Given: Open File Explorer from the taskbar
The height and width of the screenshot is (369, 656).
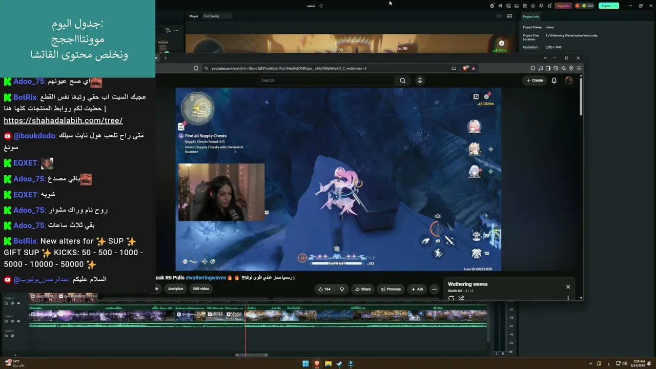Looking at the screenshot, I should [x=328, y=364].
